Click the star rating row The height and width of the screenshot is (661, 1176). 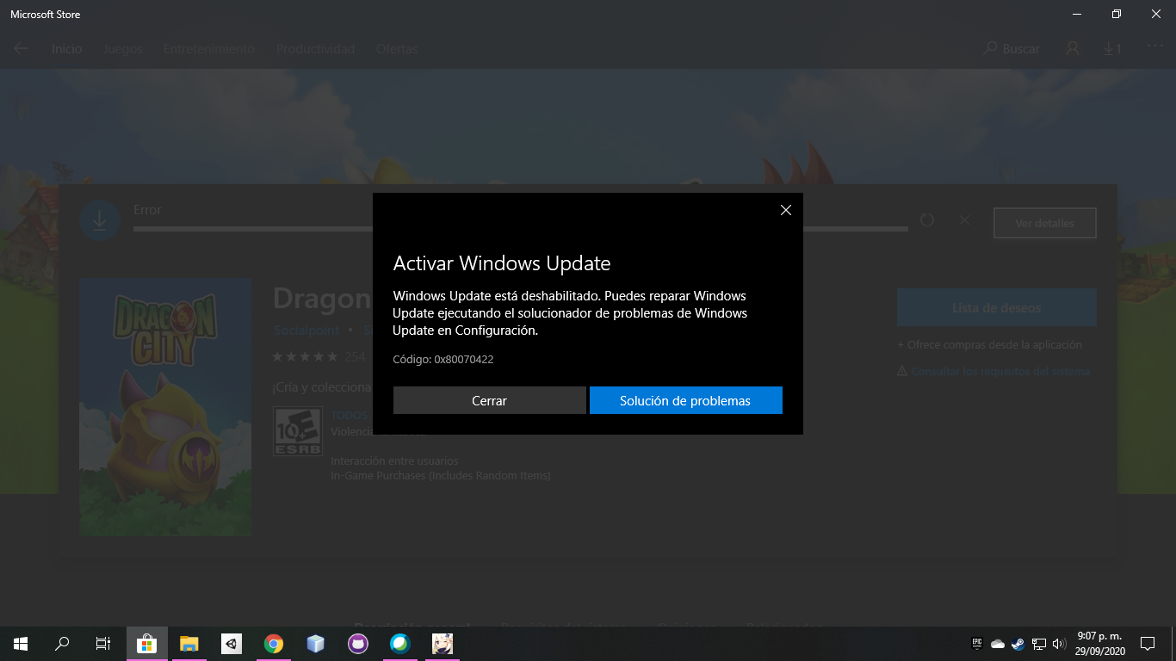305,356
